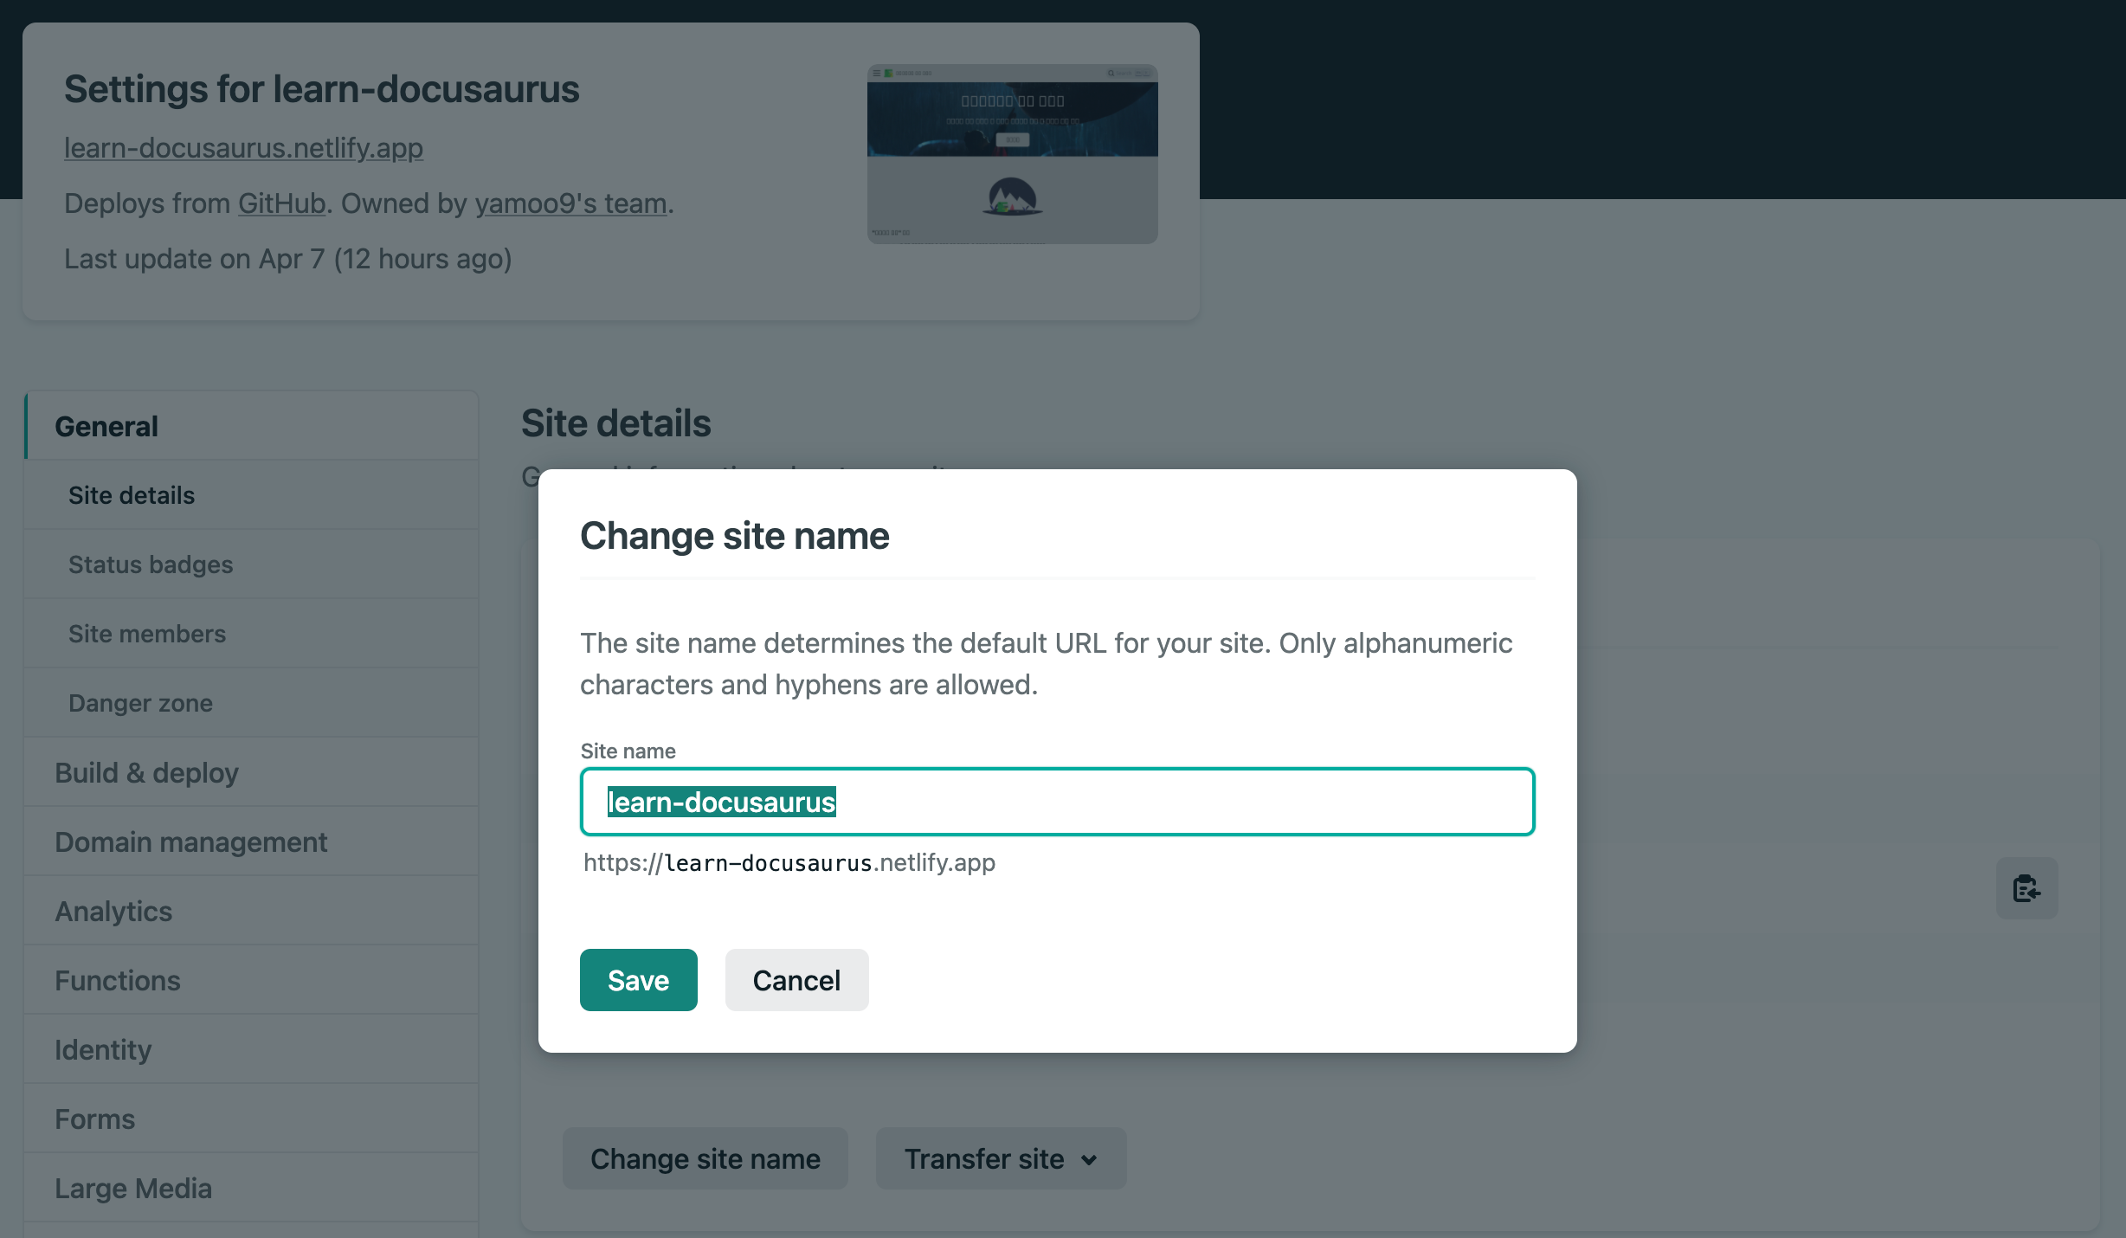Open Functions settings

[118, 980]
